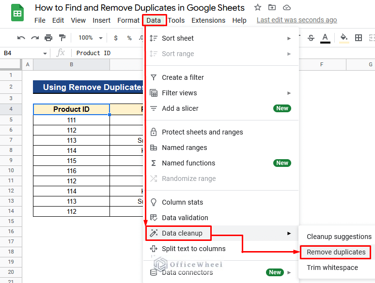Click the Filter views table icon

pos(154,93)
